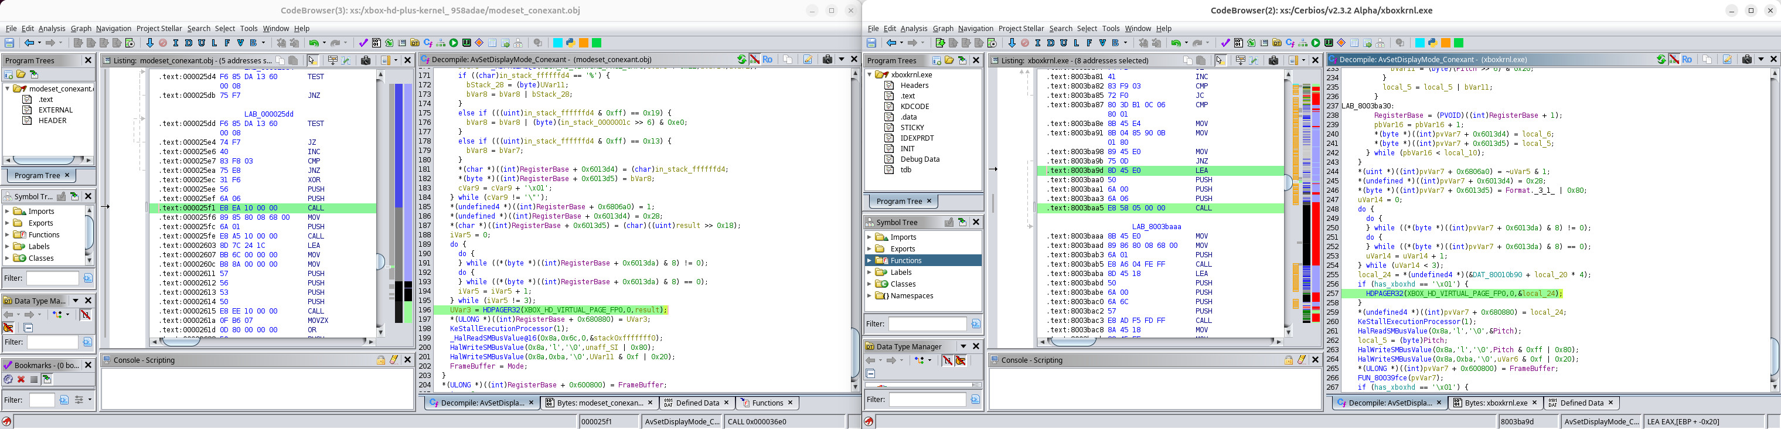Expand Classes folder in left Symbol Tree
Screen dimensions: 1781x429
pyautogui.click(x=8, y=259)
